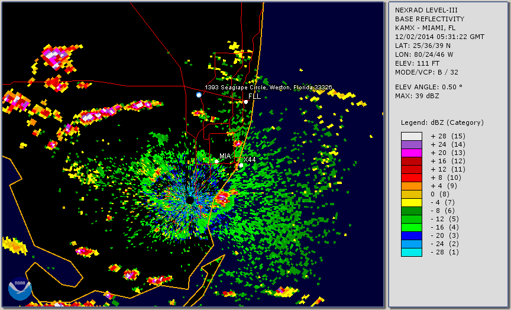This screenshot has width=511, height=310.
Task: Click the - 28 (1) legend value text
Action: [x=445, y=252]
